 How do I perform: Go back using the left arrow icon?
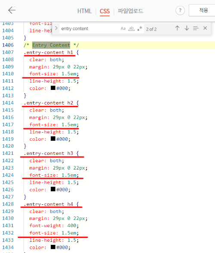12,10
